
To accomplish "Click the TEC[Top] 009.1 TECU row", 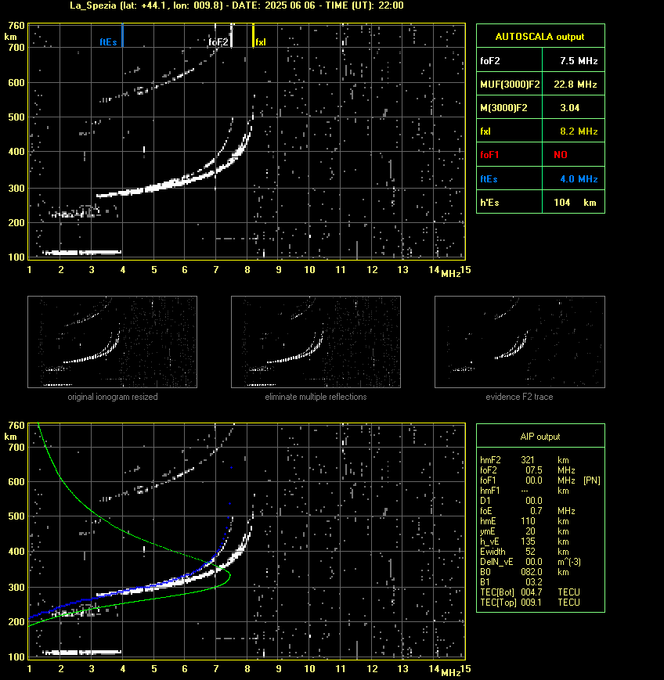I will [530, 602].
